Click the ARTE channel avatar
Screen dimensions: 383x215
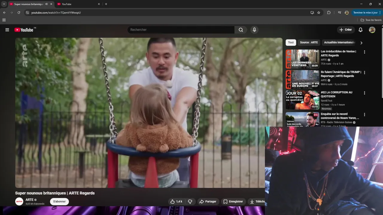click(x=19, y=202)
